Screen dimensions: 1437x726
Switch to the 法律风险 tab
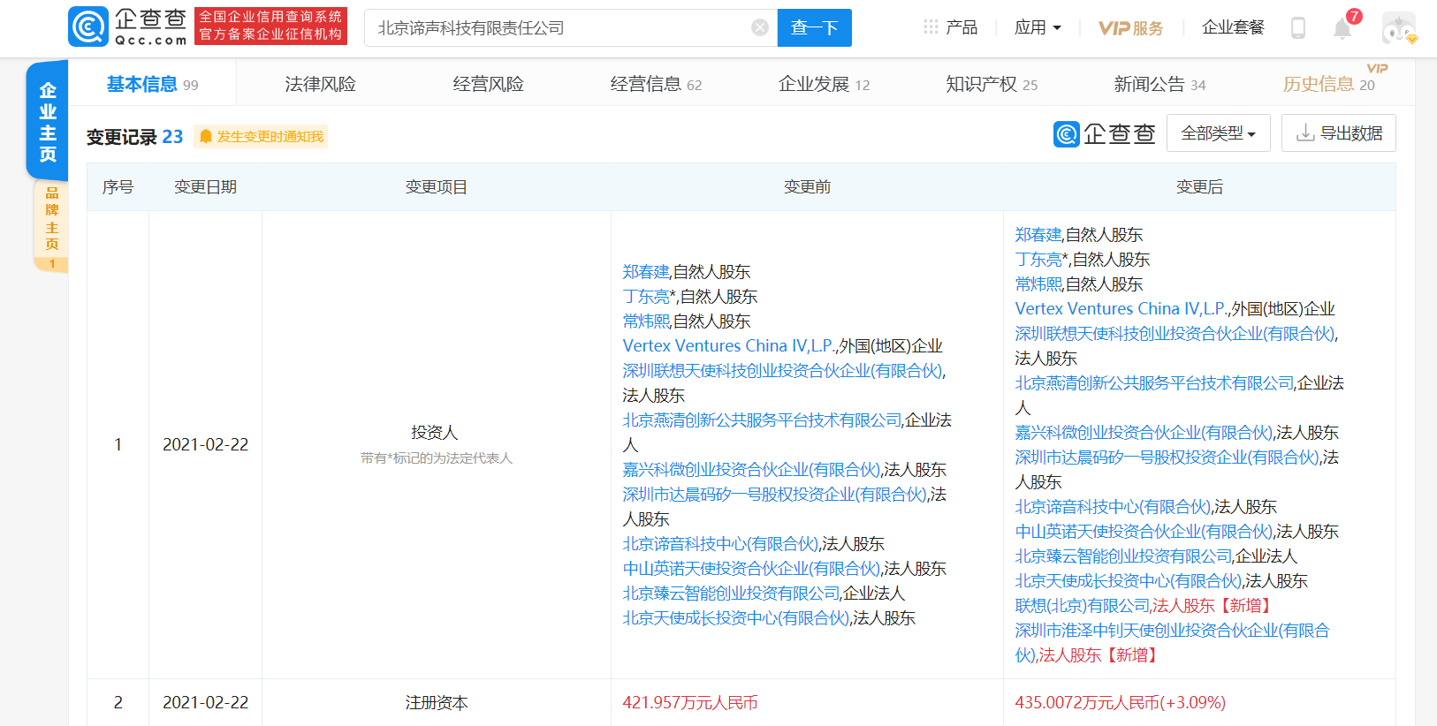coord(320,84)
